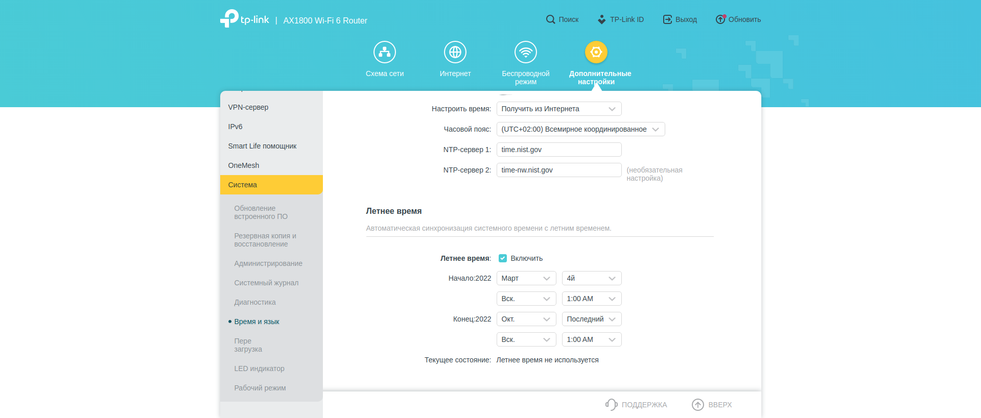Open the end week Последний dropdown
Image resolution: width=981 pixels, height=418 pixels.
click(591, 319)
